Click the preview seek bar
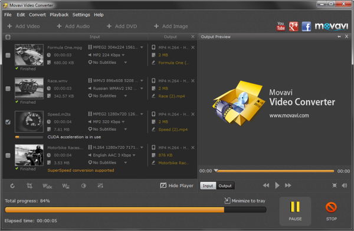Screen dimensions: 354x231 275,171
